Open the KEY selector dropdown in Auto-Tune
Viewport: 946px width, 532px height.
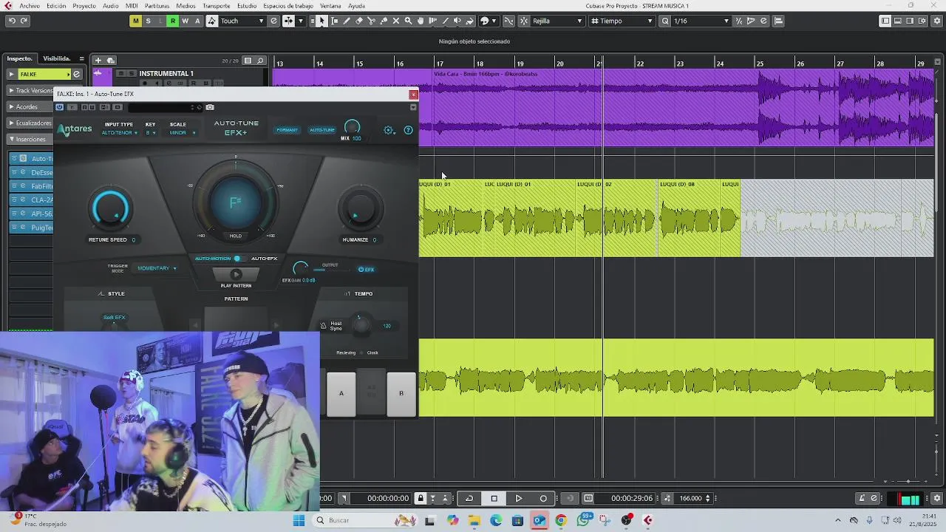151,133
